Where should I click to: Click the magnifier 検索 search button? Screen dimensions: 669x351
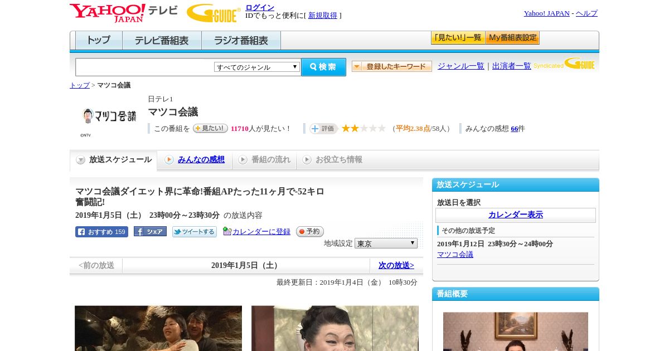[323, 67]
